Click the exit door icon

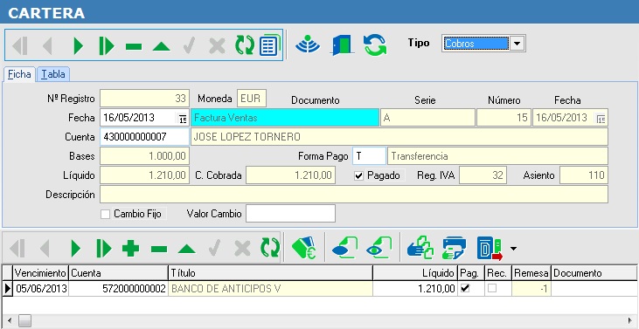[342, 45]
